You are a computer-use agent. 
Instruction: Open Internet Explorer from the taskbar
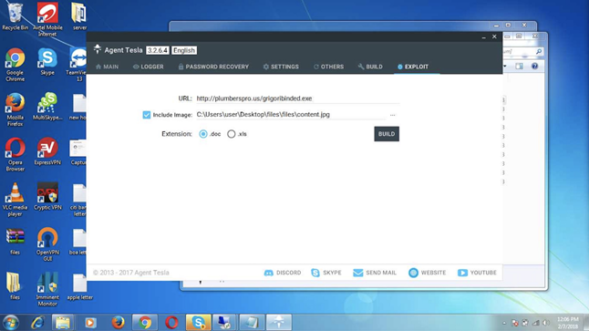tap(37, 323)
